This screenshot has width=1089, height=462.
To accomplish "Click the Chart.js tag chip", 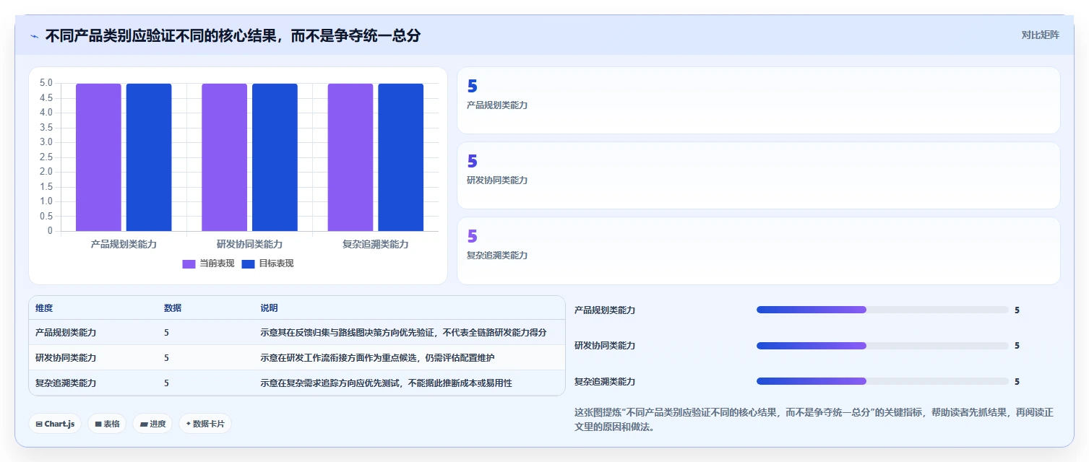I will [55, 424].
